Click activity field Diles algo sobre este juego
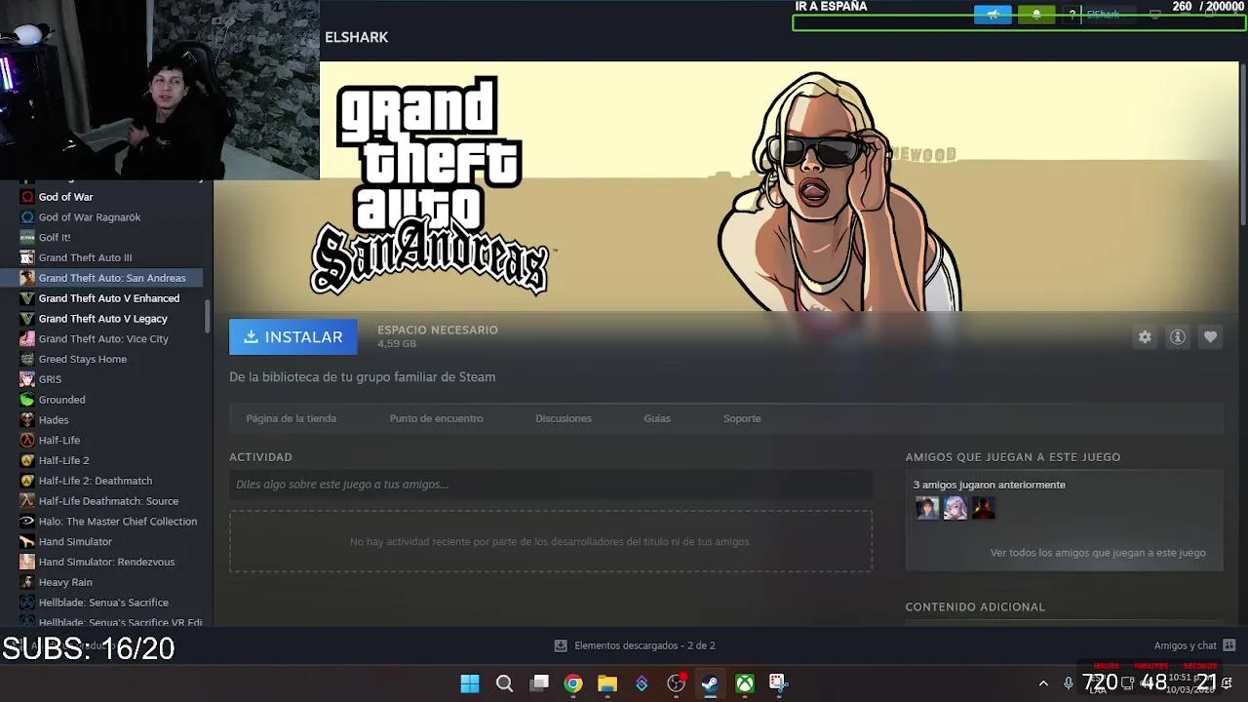The height and width of the screenshot is (702, 1248). [x=551, y=485]
